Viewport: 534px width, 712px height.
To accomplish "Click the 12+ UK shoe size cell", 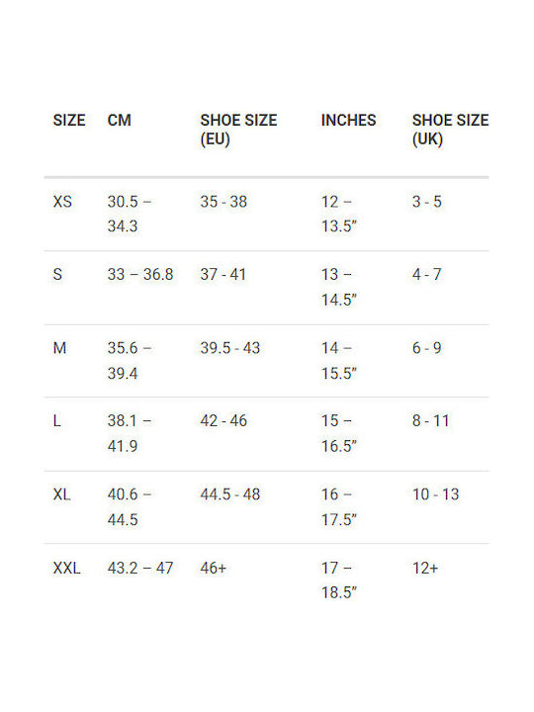I will click(425, 568).
